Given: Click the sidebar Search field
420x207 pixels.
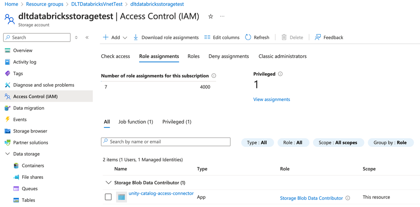Looking at the screenshot, I should [37, 37].
